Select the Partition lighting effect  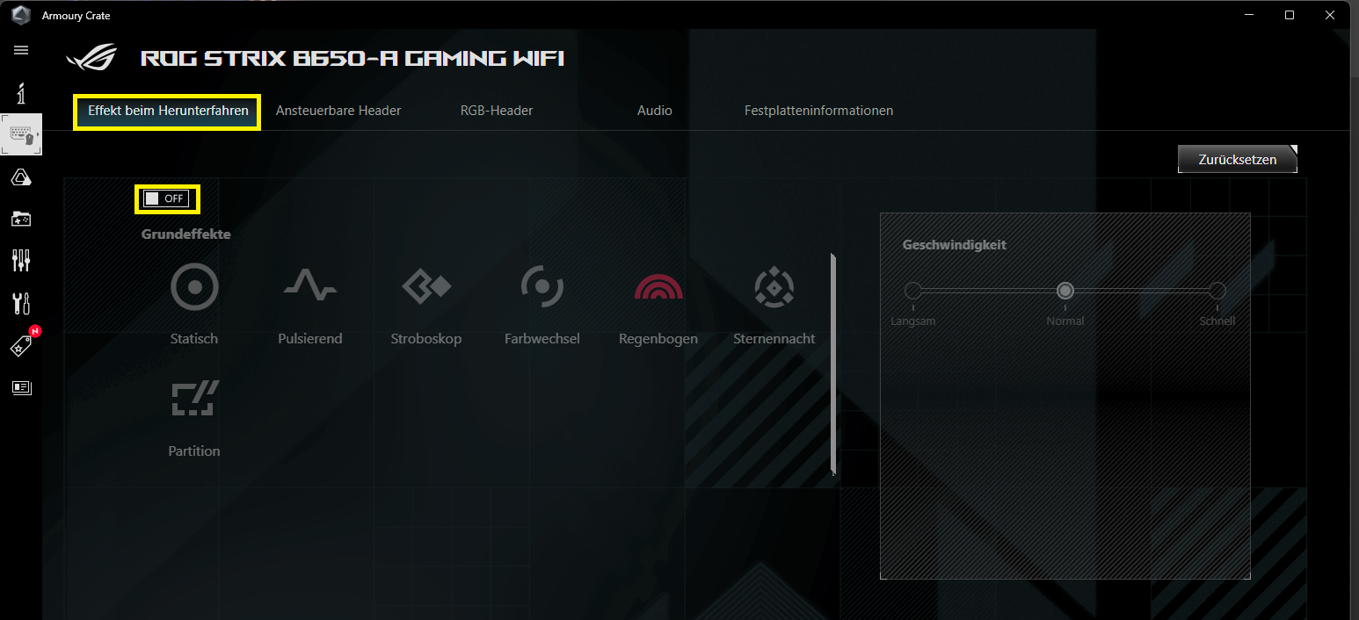tap(194, 417)
